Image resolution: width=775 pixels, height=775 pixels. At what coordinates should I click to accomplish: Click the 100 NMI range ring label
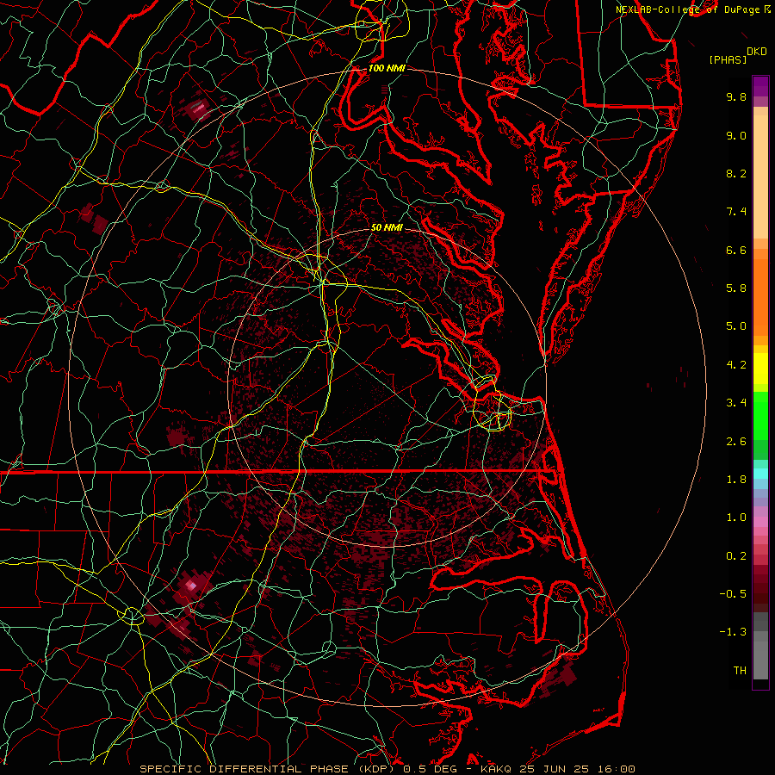[387, 68]
